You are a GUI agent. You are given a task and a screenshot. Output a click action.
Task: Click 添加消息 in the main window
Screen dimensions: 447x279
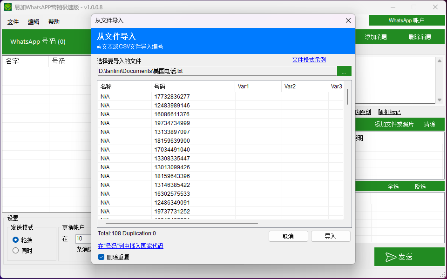pyautogui.click(x=376, y=37)
